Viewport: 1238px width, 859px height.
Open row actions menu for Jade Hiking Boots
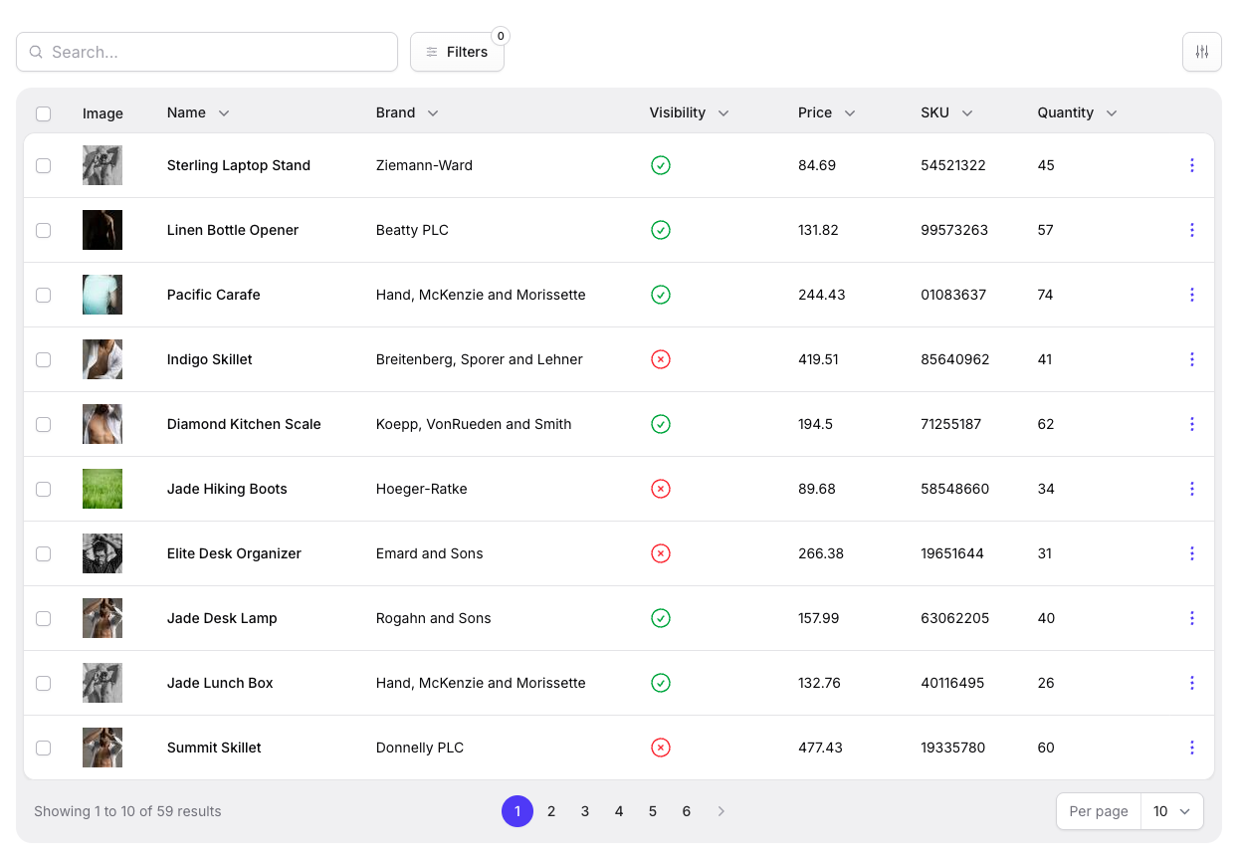(1191, 489)
